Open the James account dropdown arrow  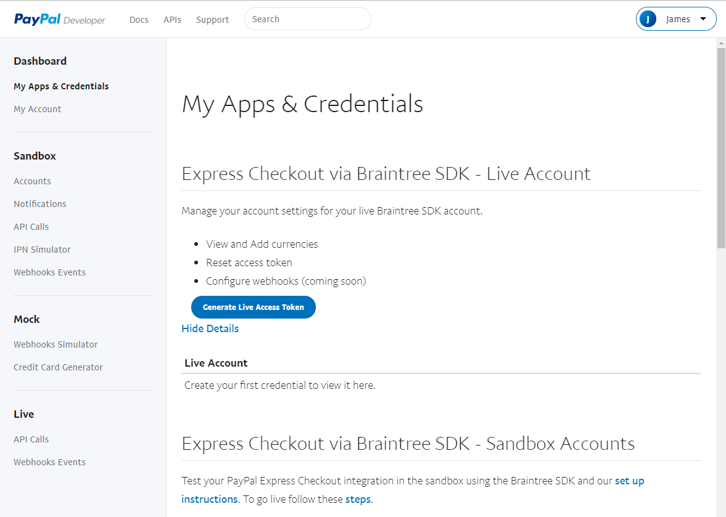(x=703, y=19)
